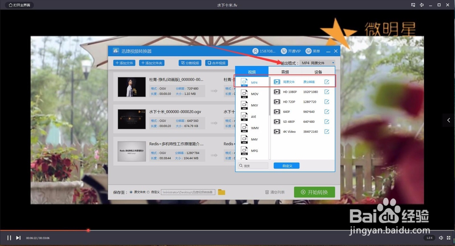Edit the 4K Video preset pencil icon

(327, 131)
